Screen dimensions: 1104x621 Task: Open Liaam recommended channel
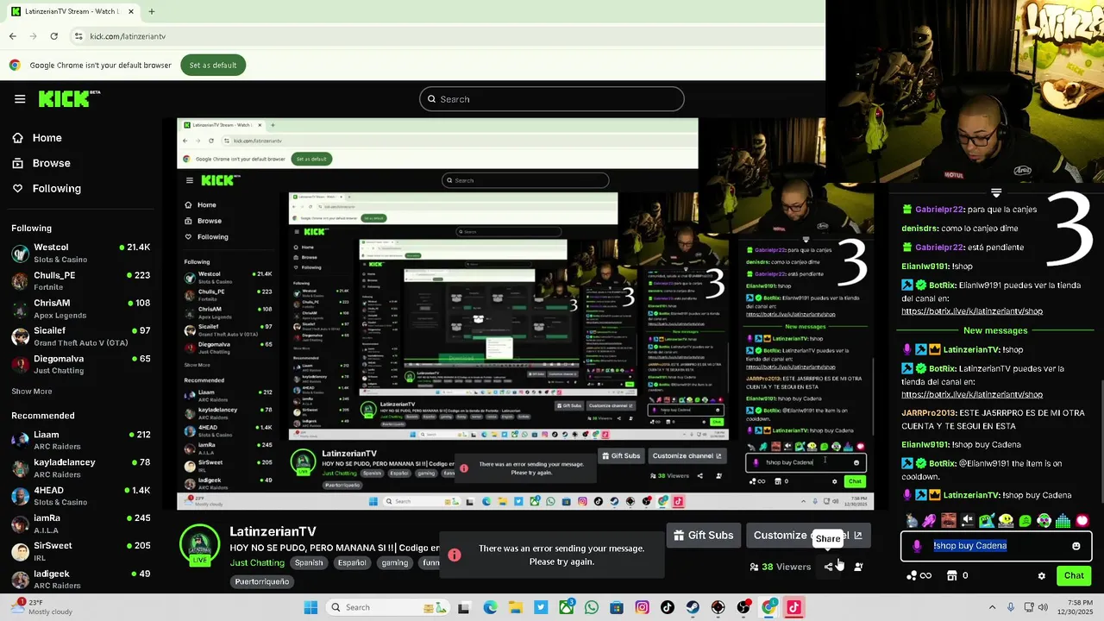click(81, 440)
